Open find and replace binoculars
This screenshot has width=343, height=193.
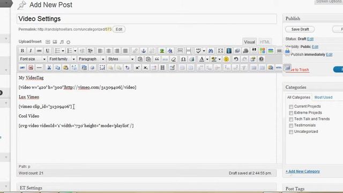pos(211,51)
